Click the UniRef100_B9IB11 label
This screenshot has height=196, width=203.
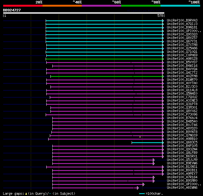click(182, 170)
